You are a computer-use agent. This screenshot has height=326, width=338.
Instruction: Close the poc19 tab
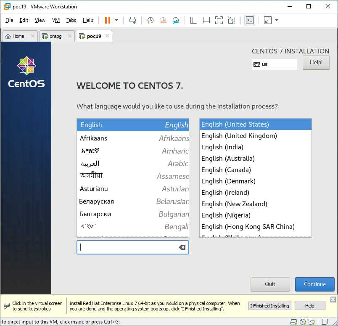[x=107, y=36]
